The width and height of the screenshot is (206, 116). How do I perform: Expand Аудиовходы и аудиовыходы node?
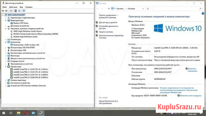click(x=6, y=18)
